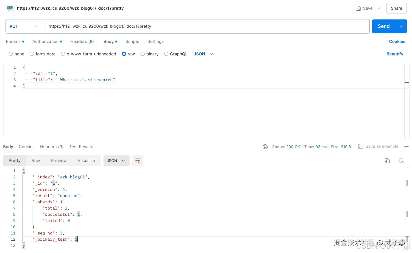This screenshot has width=412, height=253.
Task: Select the form-data radio option
Action: pyautogui.click(x=32, y=54)
